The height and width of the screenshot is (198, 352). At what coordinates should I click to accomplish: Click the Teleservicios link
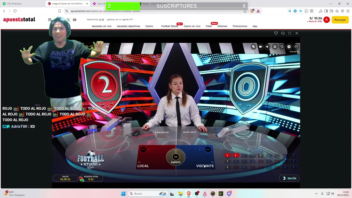pos(93,20)
